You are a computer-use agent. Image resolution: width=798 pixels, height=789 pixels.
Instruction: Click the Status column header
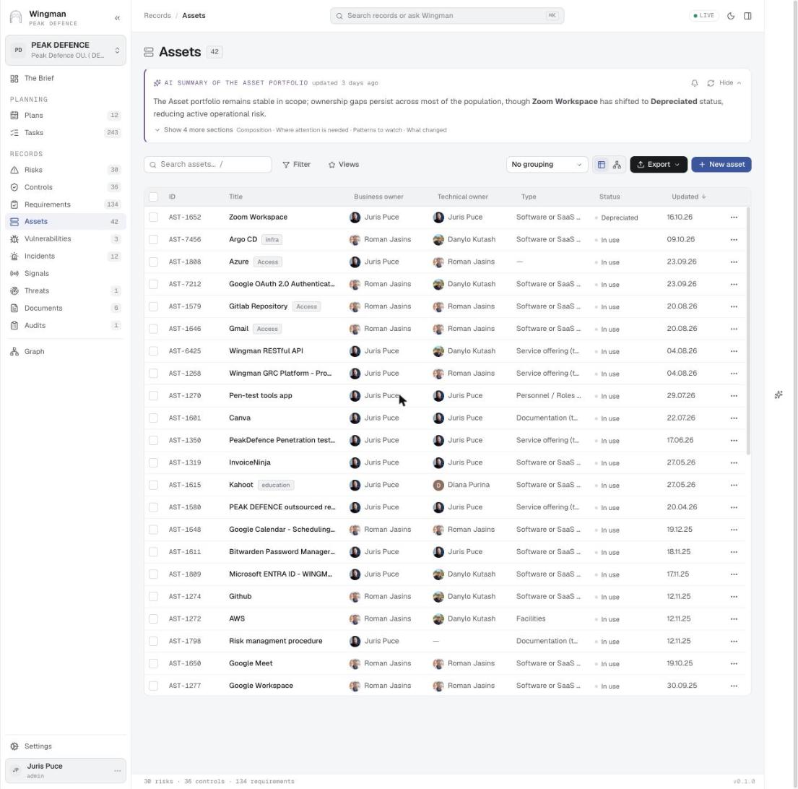610,197
